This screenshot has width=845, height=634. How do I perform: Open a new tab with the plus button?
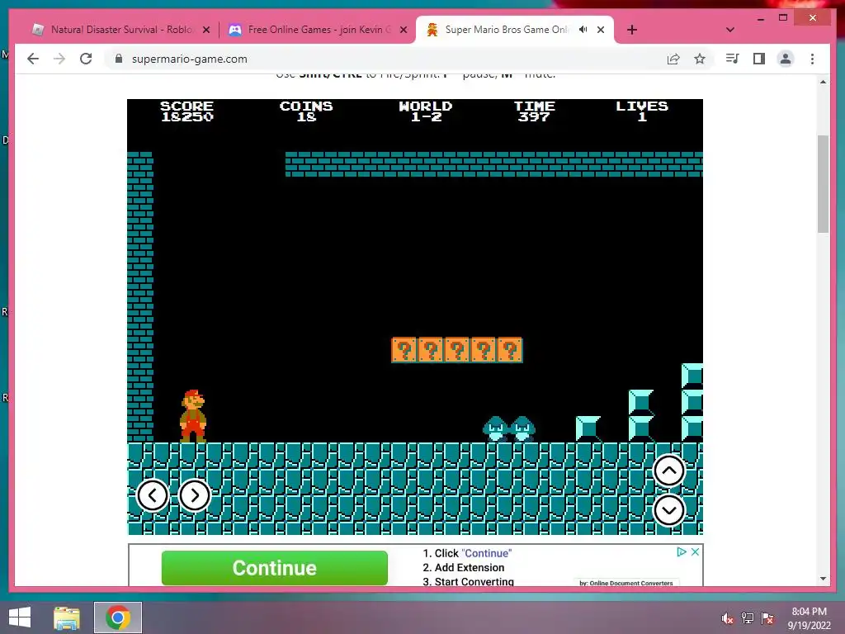pyautogui.click(x=632, y=30)
